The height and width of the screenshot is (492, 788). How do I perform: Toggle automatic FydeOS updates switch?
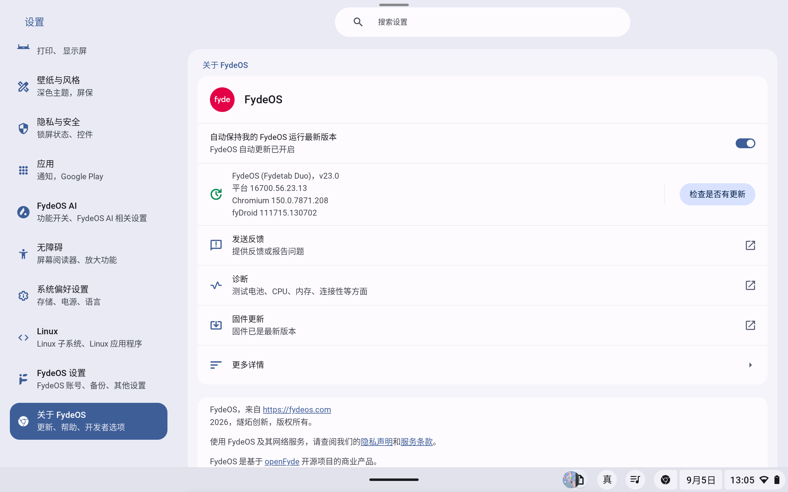point(745,143)
